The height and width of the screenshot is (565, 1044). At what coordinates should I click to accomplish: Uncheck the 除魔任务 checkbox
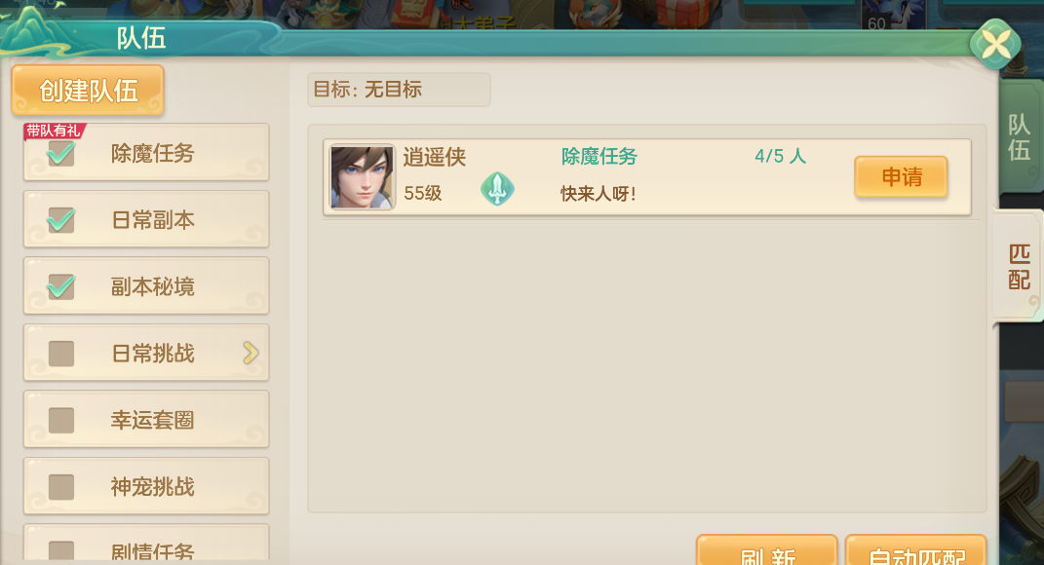(x=60, y=154)
